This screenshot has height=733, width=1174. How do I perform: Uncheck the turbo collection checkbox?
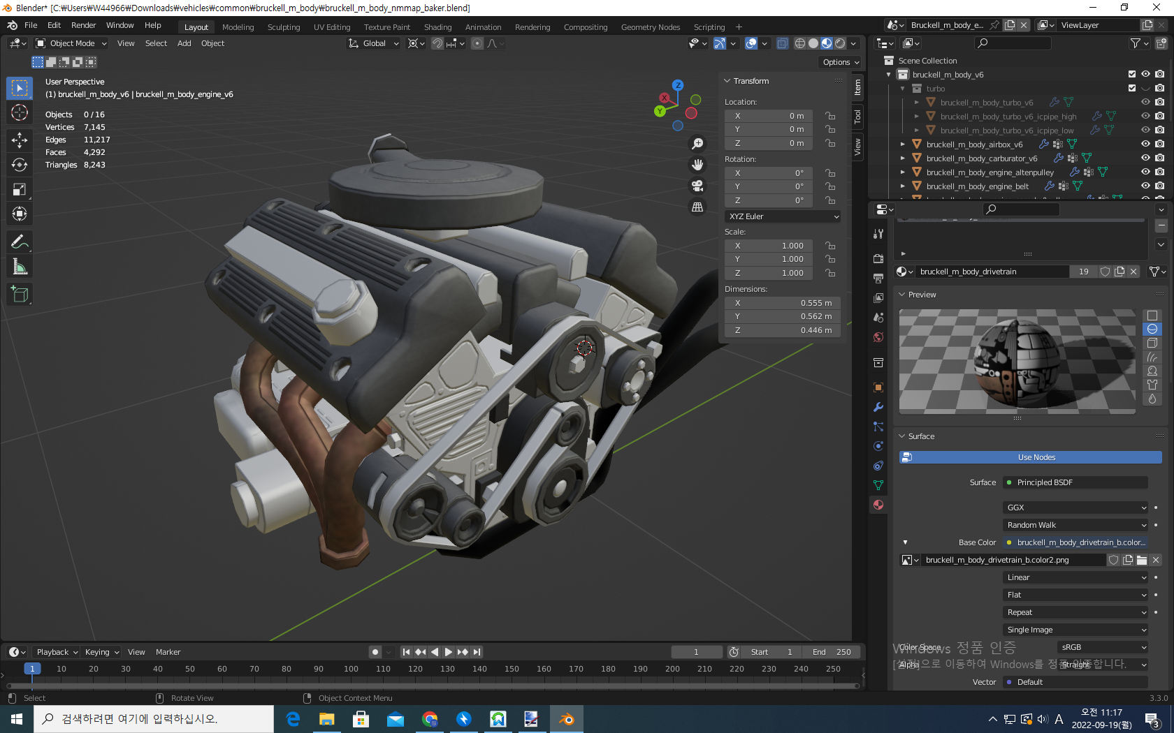(1132, 89)
